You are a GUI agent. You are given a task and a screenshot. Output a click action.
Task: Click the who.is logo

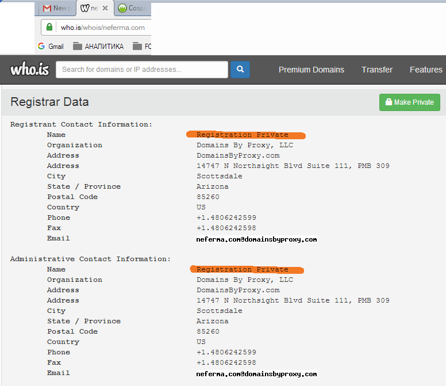point(29,69)
